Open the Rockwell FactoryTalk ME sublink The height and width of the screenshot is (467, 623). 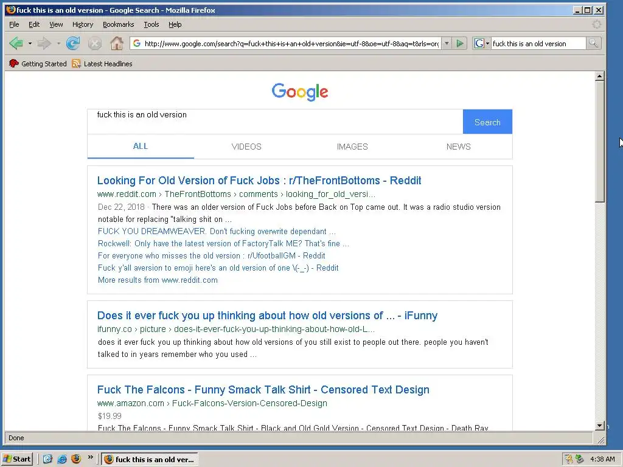click(223, 243)
